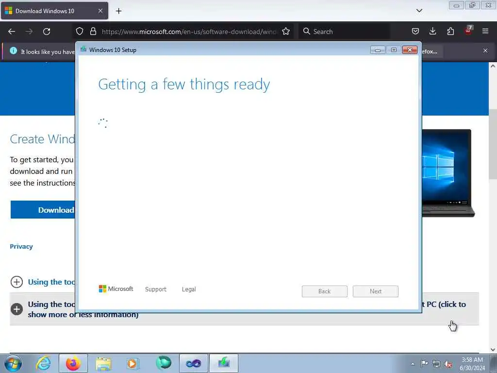
Task: Open Action Center flag icon
Action: (424, 364)
